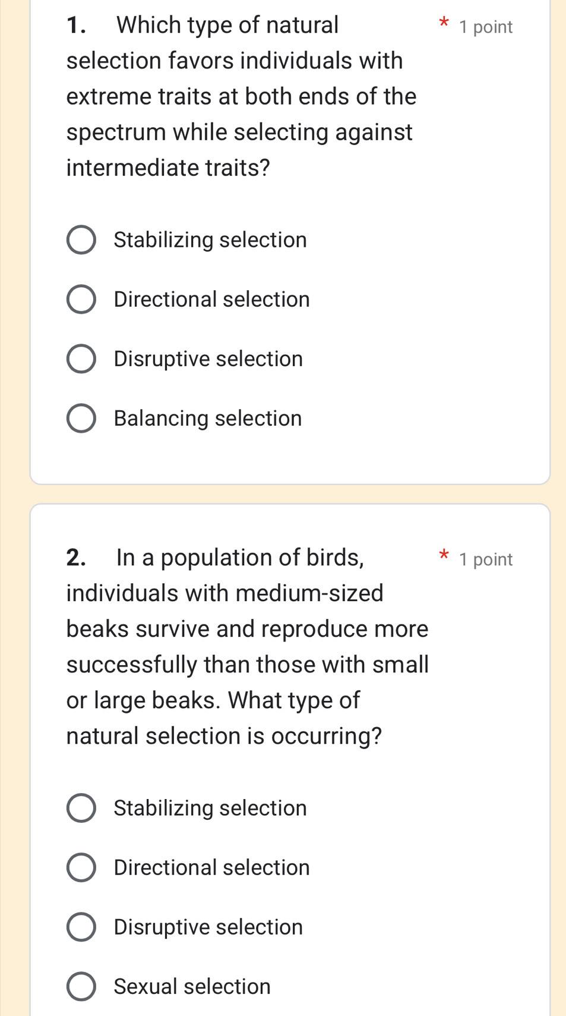566x1016 pixels.
Task: Click the required asterisk on question 1
Action: pos(444,24)
